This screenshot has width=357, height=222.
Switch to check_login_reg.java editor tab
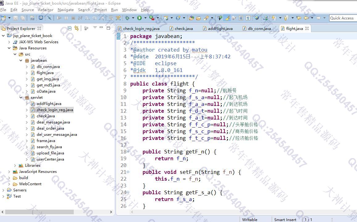tap(139, 28)
